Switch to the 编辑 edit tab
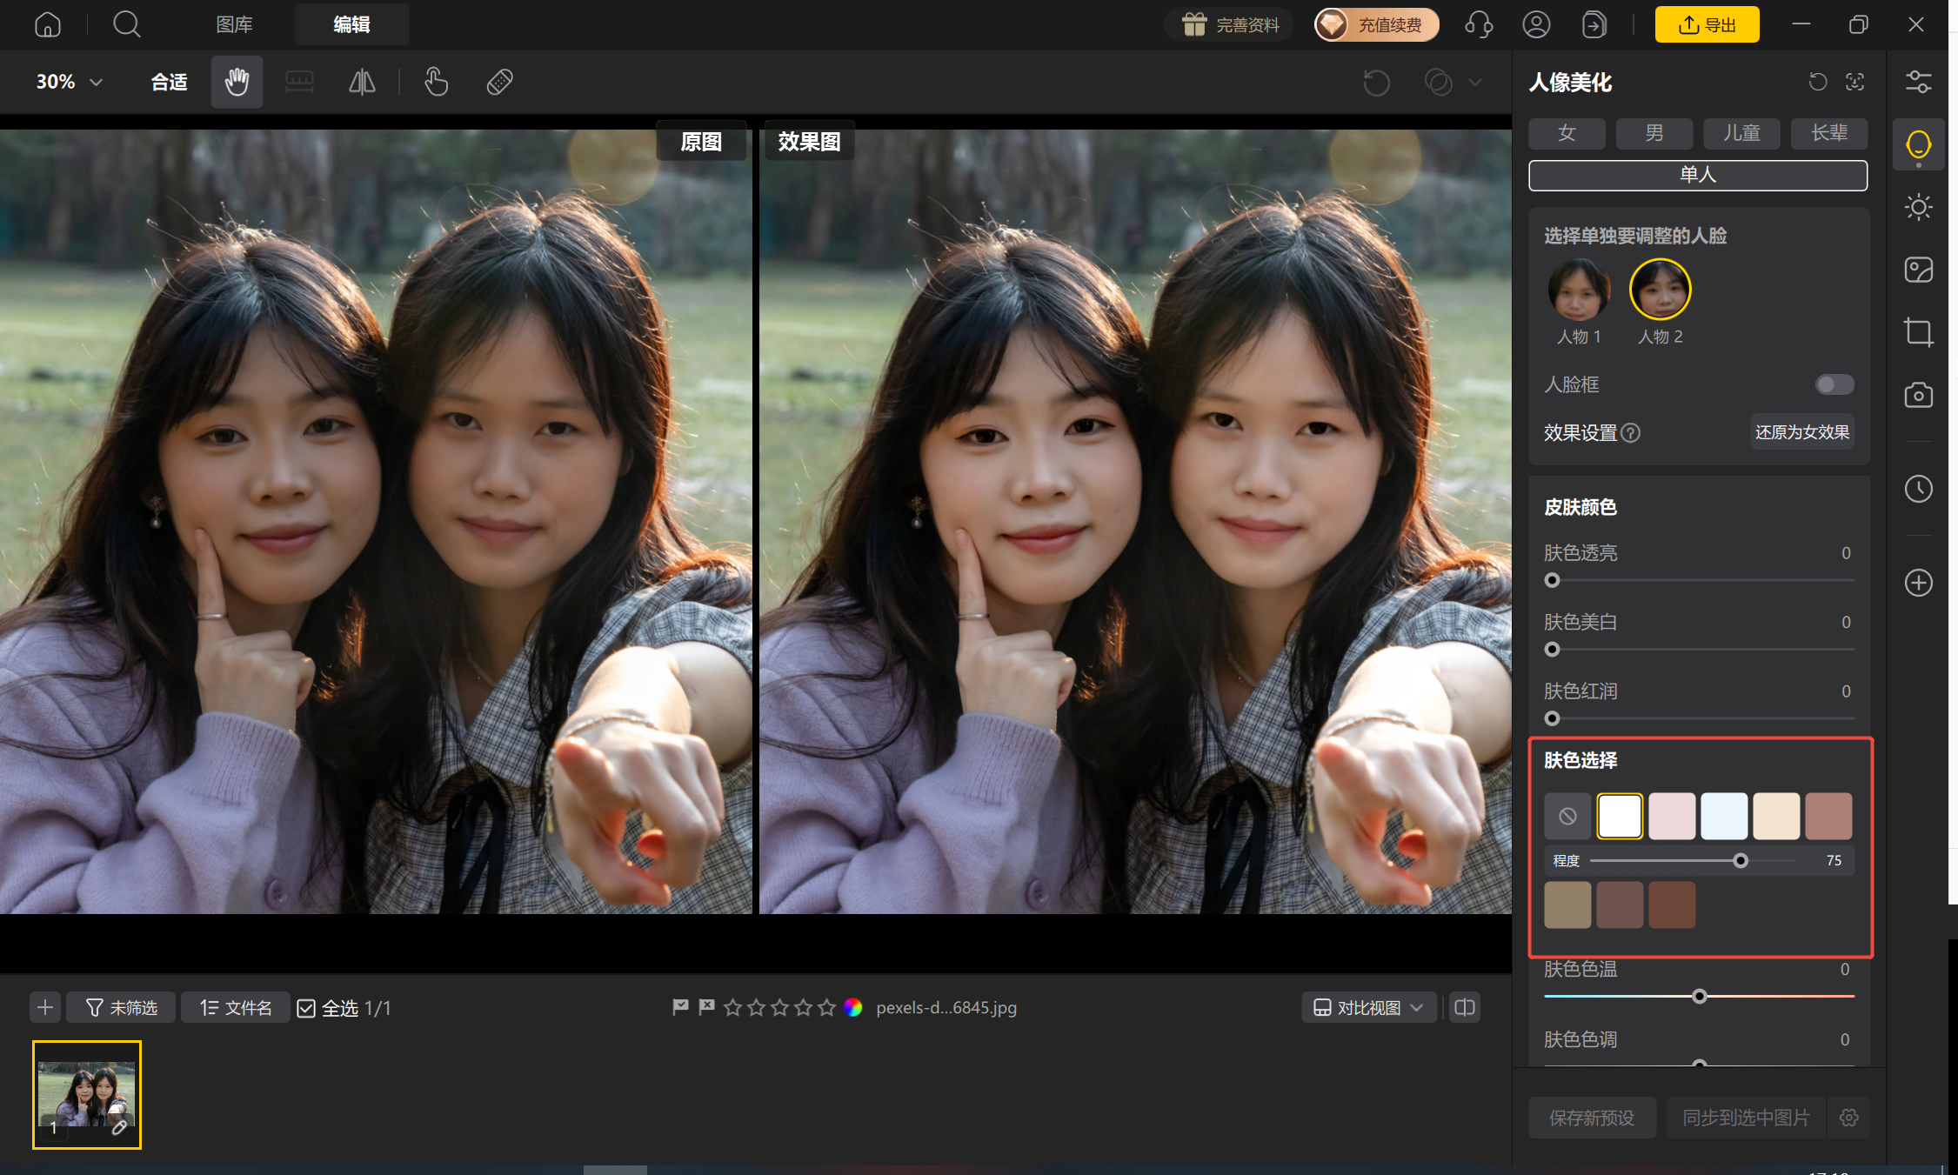 [x=352, y=24]
